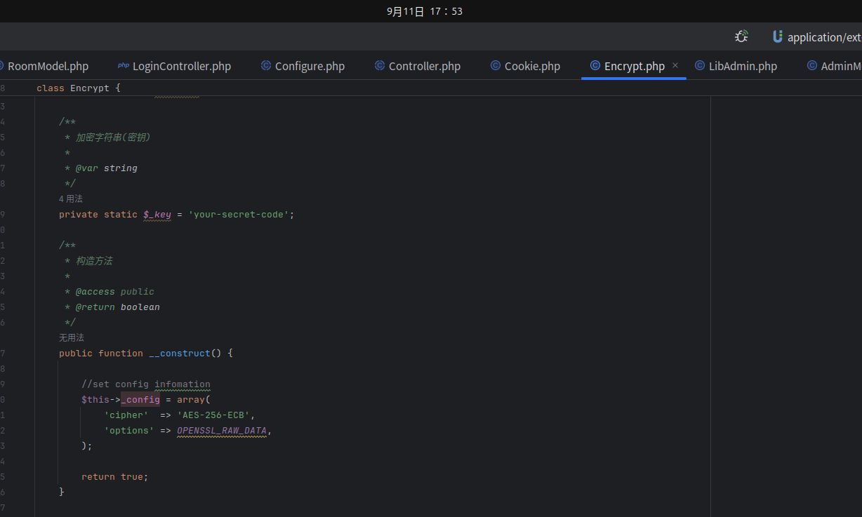
Task: Open the LoginController.php editor tab
Action: click(x=181, y=66)
